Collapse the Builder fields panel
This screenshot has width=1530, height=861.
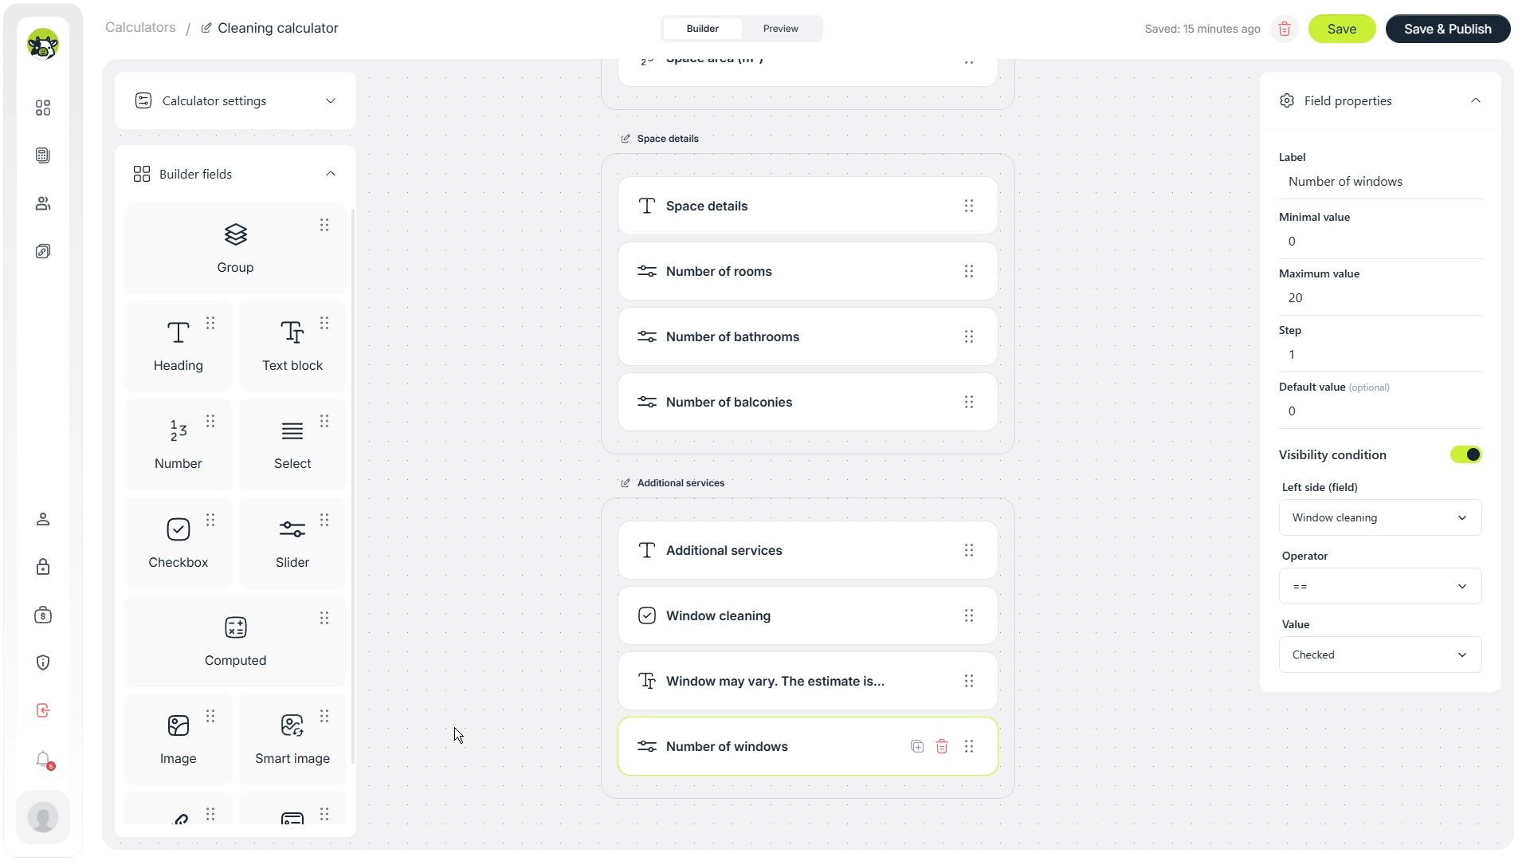331,174
